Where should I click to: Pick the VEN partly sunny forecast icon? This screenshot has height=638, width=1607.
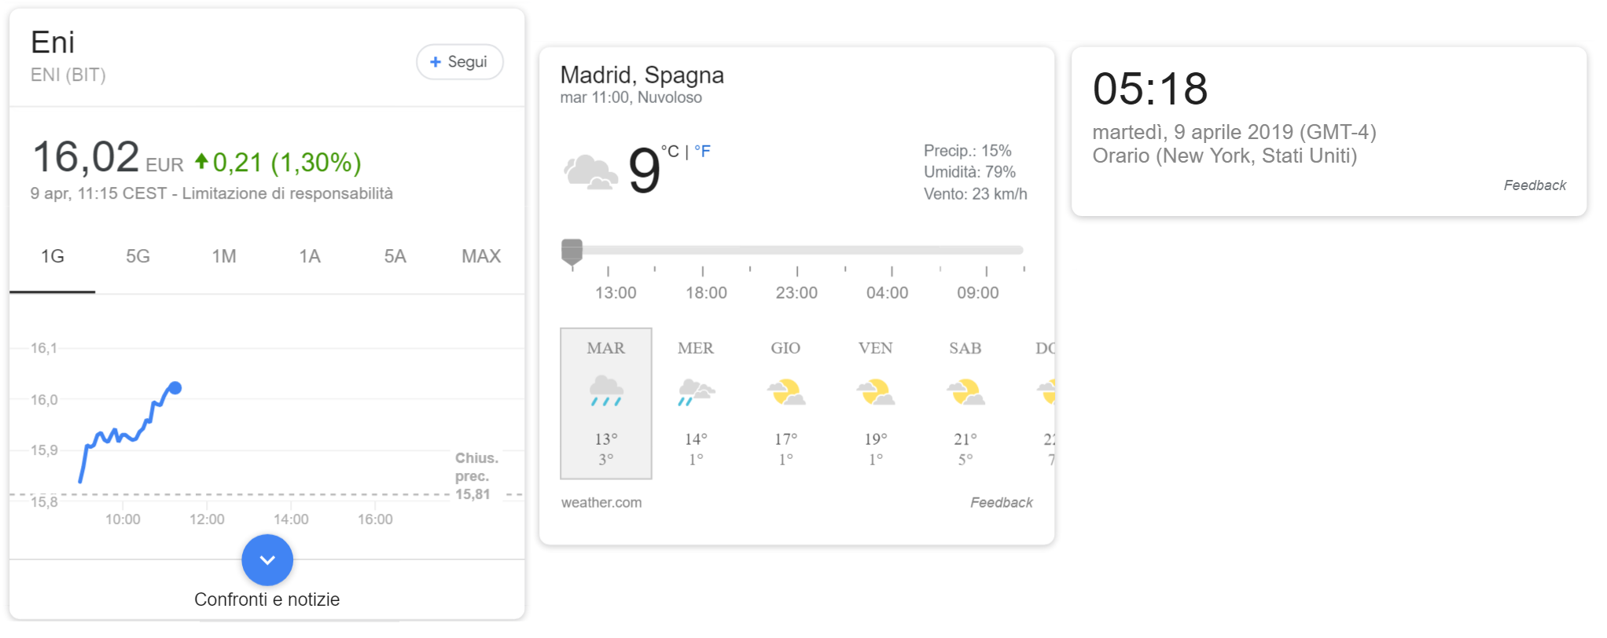pos(875,391)
